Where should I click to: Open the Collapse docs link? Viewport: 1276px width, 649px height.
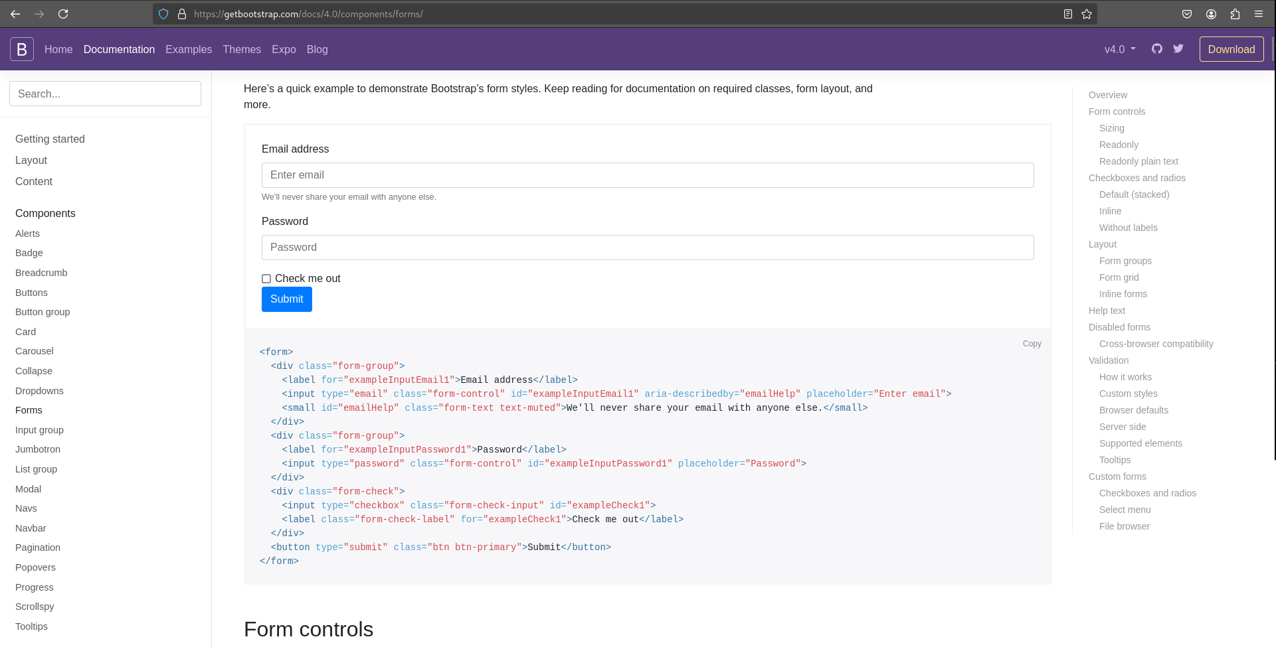(34, 371)
